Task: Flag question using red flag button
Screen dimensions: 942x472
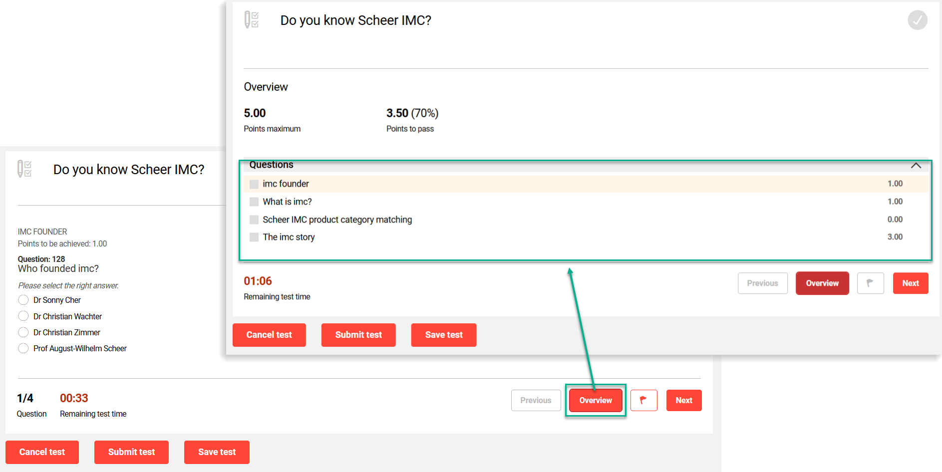Action: [643, 400]
